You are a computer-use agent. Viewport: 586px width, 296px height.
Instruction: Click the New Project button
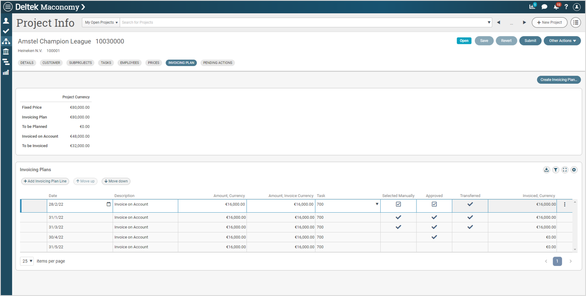549,23
